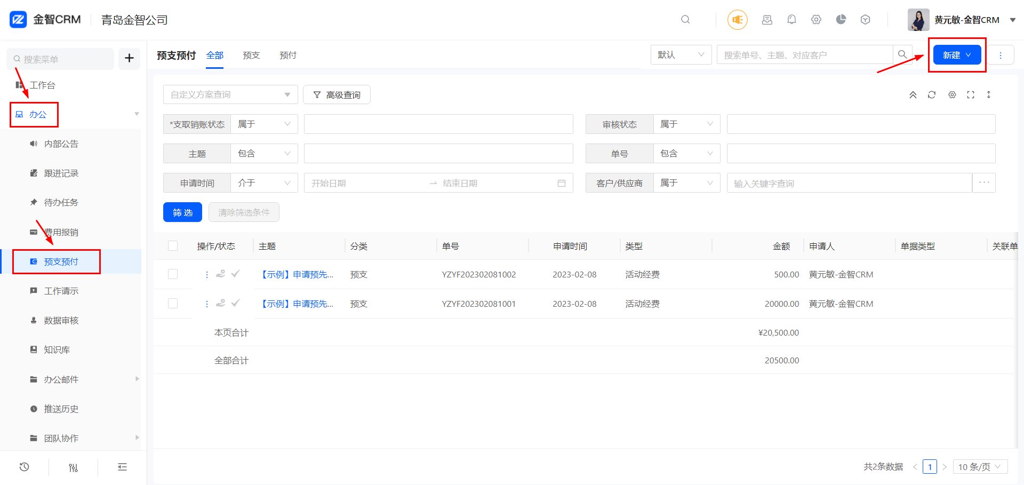Open the notification bell icon
Image resolution: width=1024 pixels, height=485 pixels.
click(791, 20)
